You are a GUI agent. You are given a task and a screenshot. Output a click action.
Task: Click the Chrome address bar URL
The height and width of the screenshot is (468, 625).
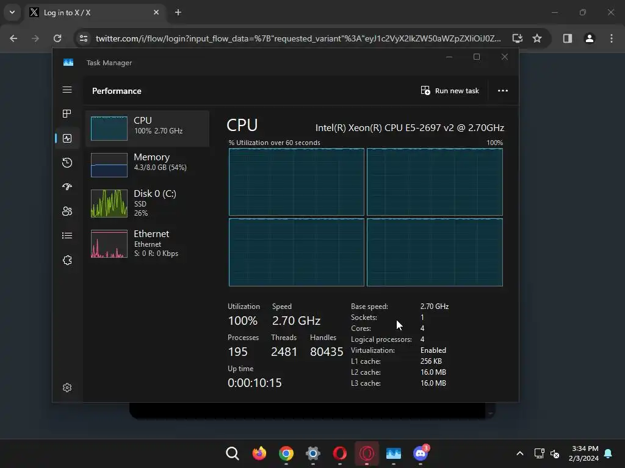tap(298, 38)
